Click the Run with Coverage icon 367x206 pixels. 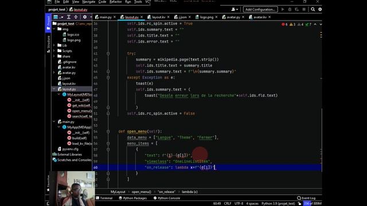click(297, 9)
